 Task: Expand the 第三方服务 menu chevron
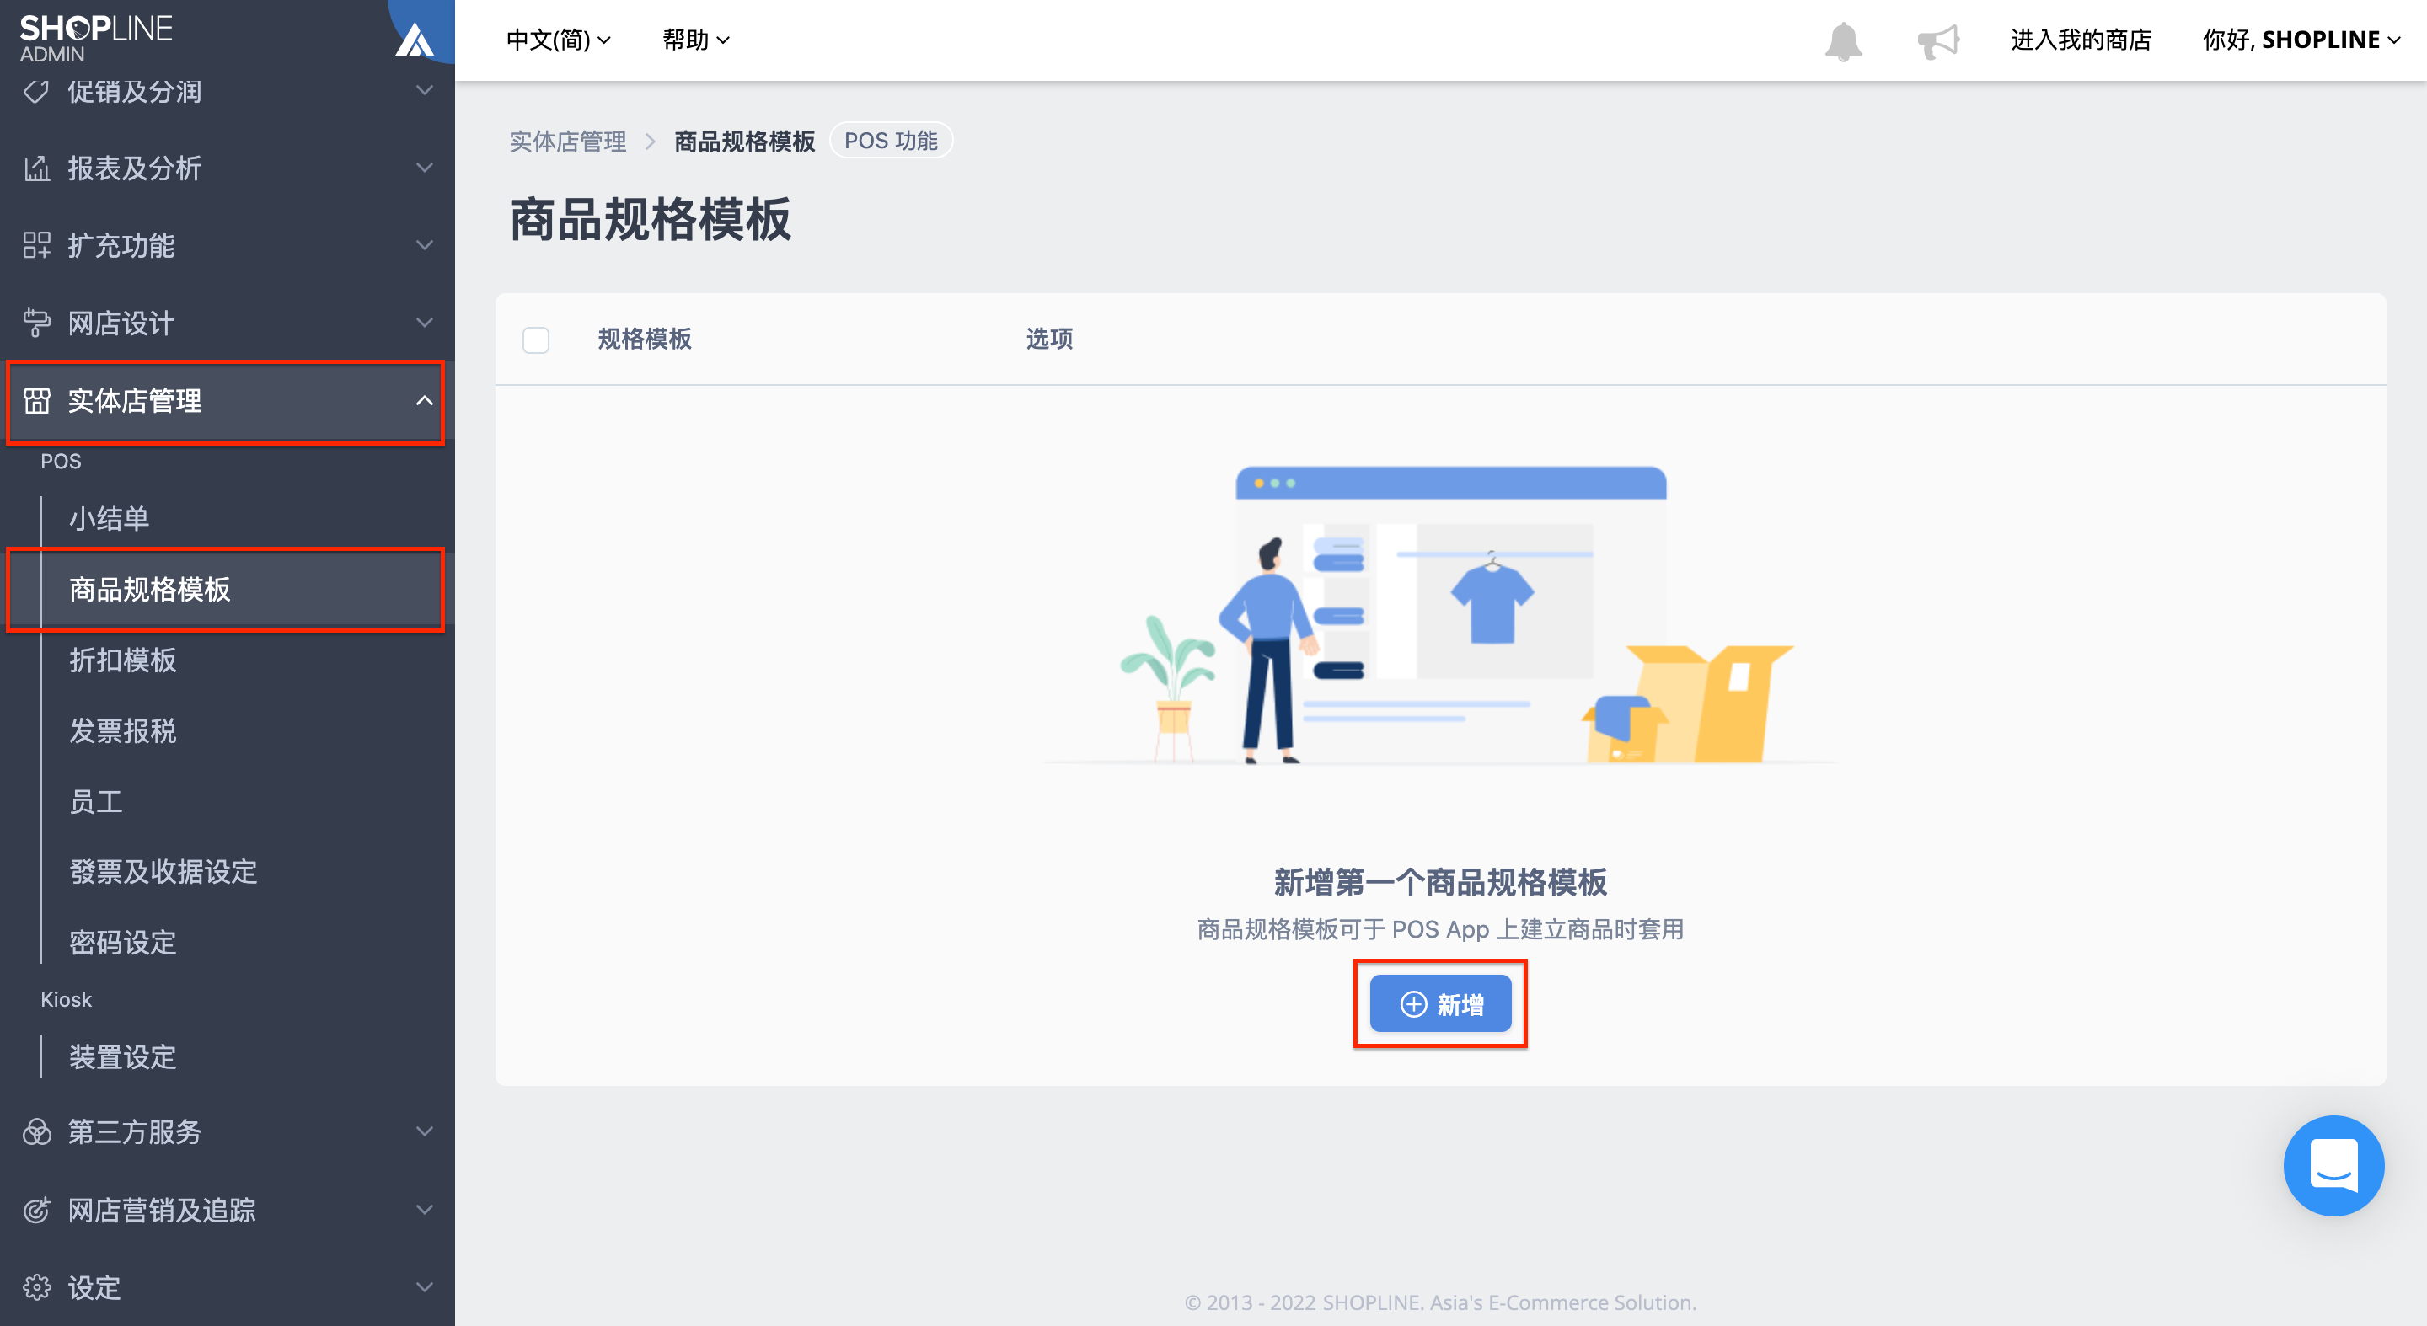click(425, 1131)
